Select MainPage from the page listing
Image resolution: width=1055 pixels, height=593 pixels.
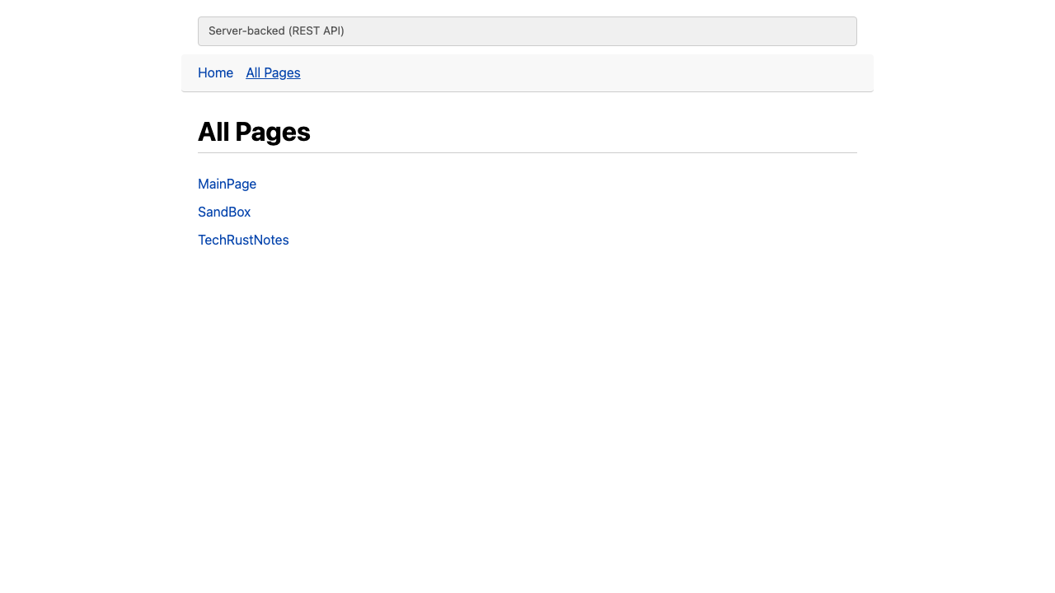pyautogui.click(x=227, y=184)
